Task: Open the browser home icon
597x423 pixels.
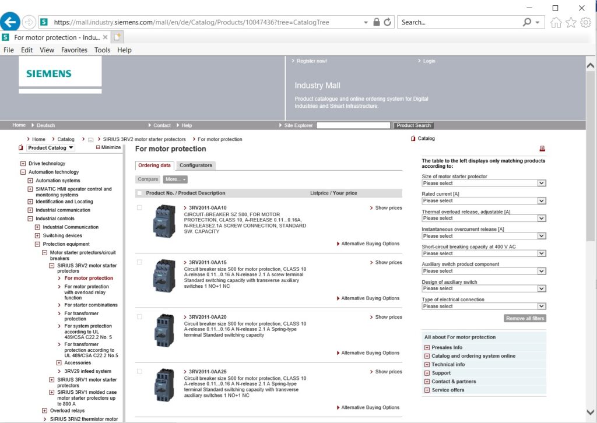Action: click(556, 23)
